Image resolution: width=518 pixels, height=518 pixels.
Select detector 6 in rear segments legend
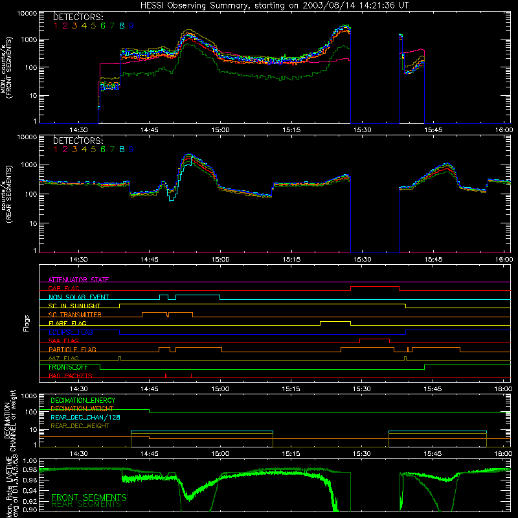point(103,150)
